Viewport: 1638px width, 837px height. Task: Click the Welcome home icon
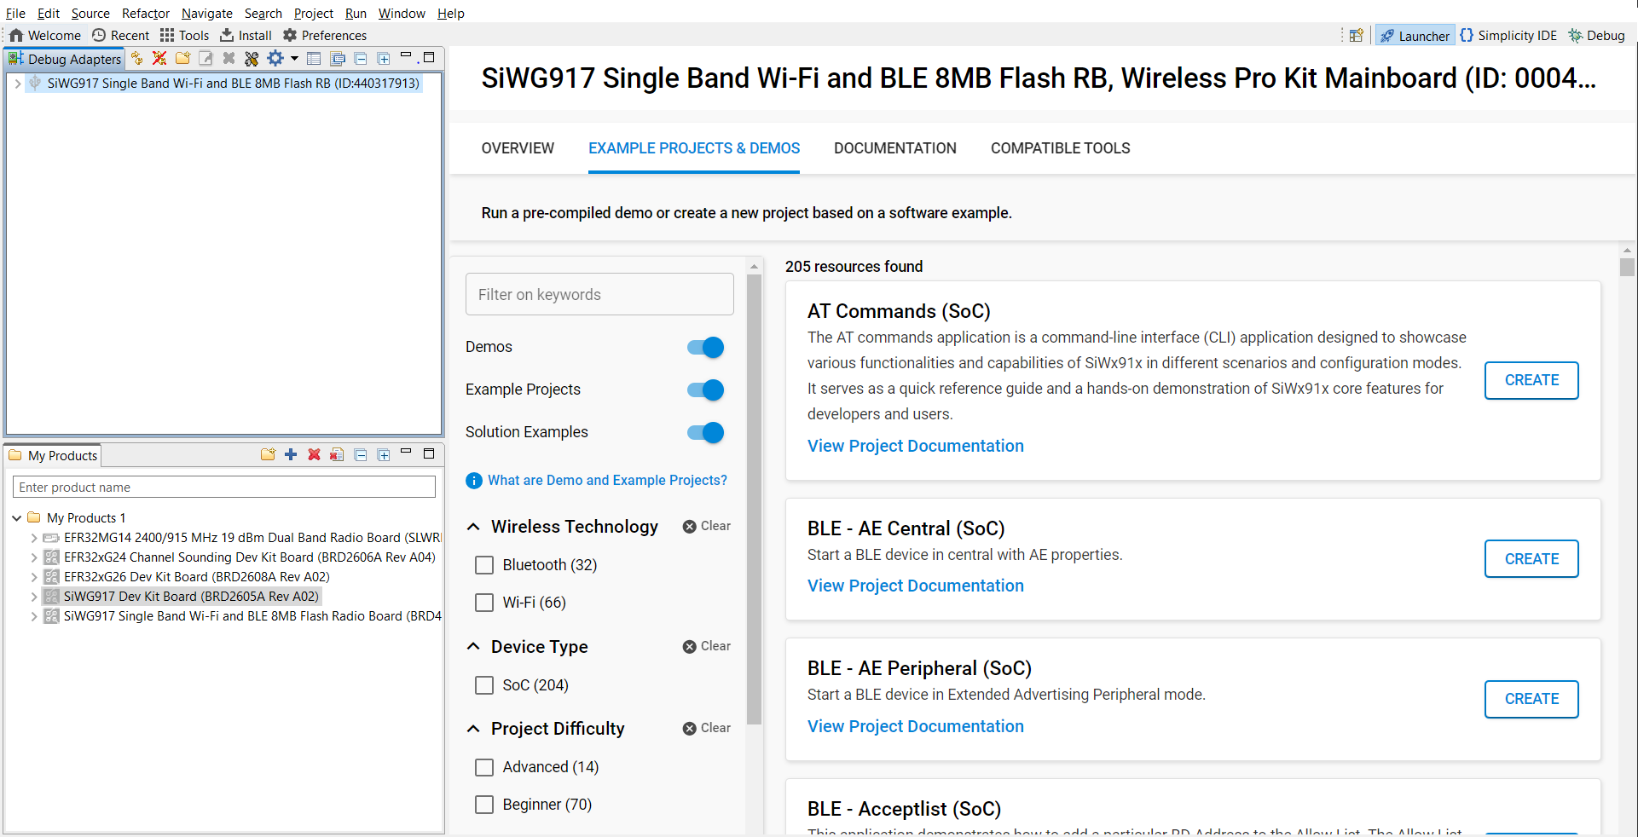[x=16, y=35]
